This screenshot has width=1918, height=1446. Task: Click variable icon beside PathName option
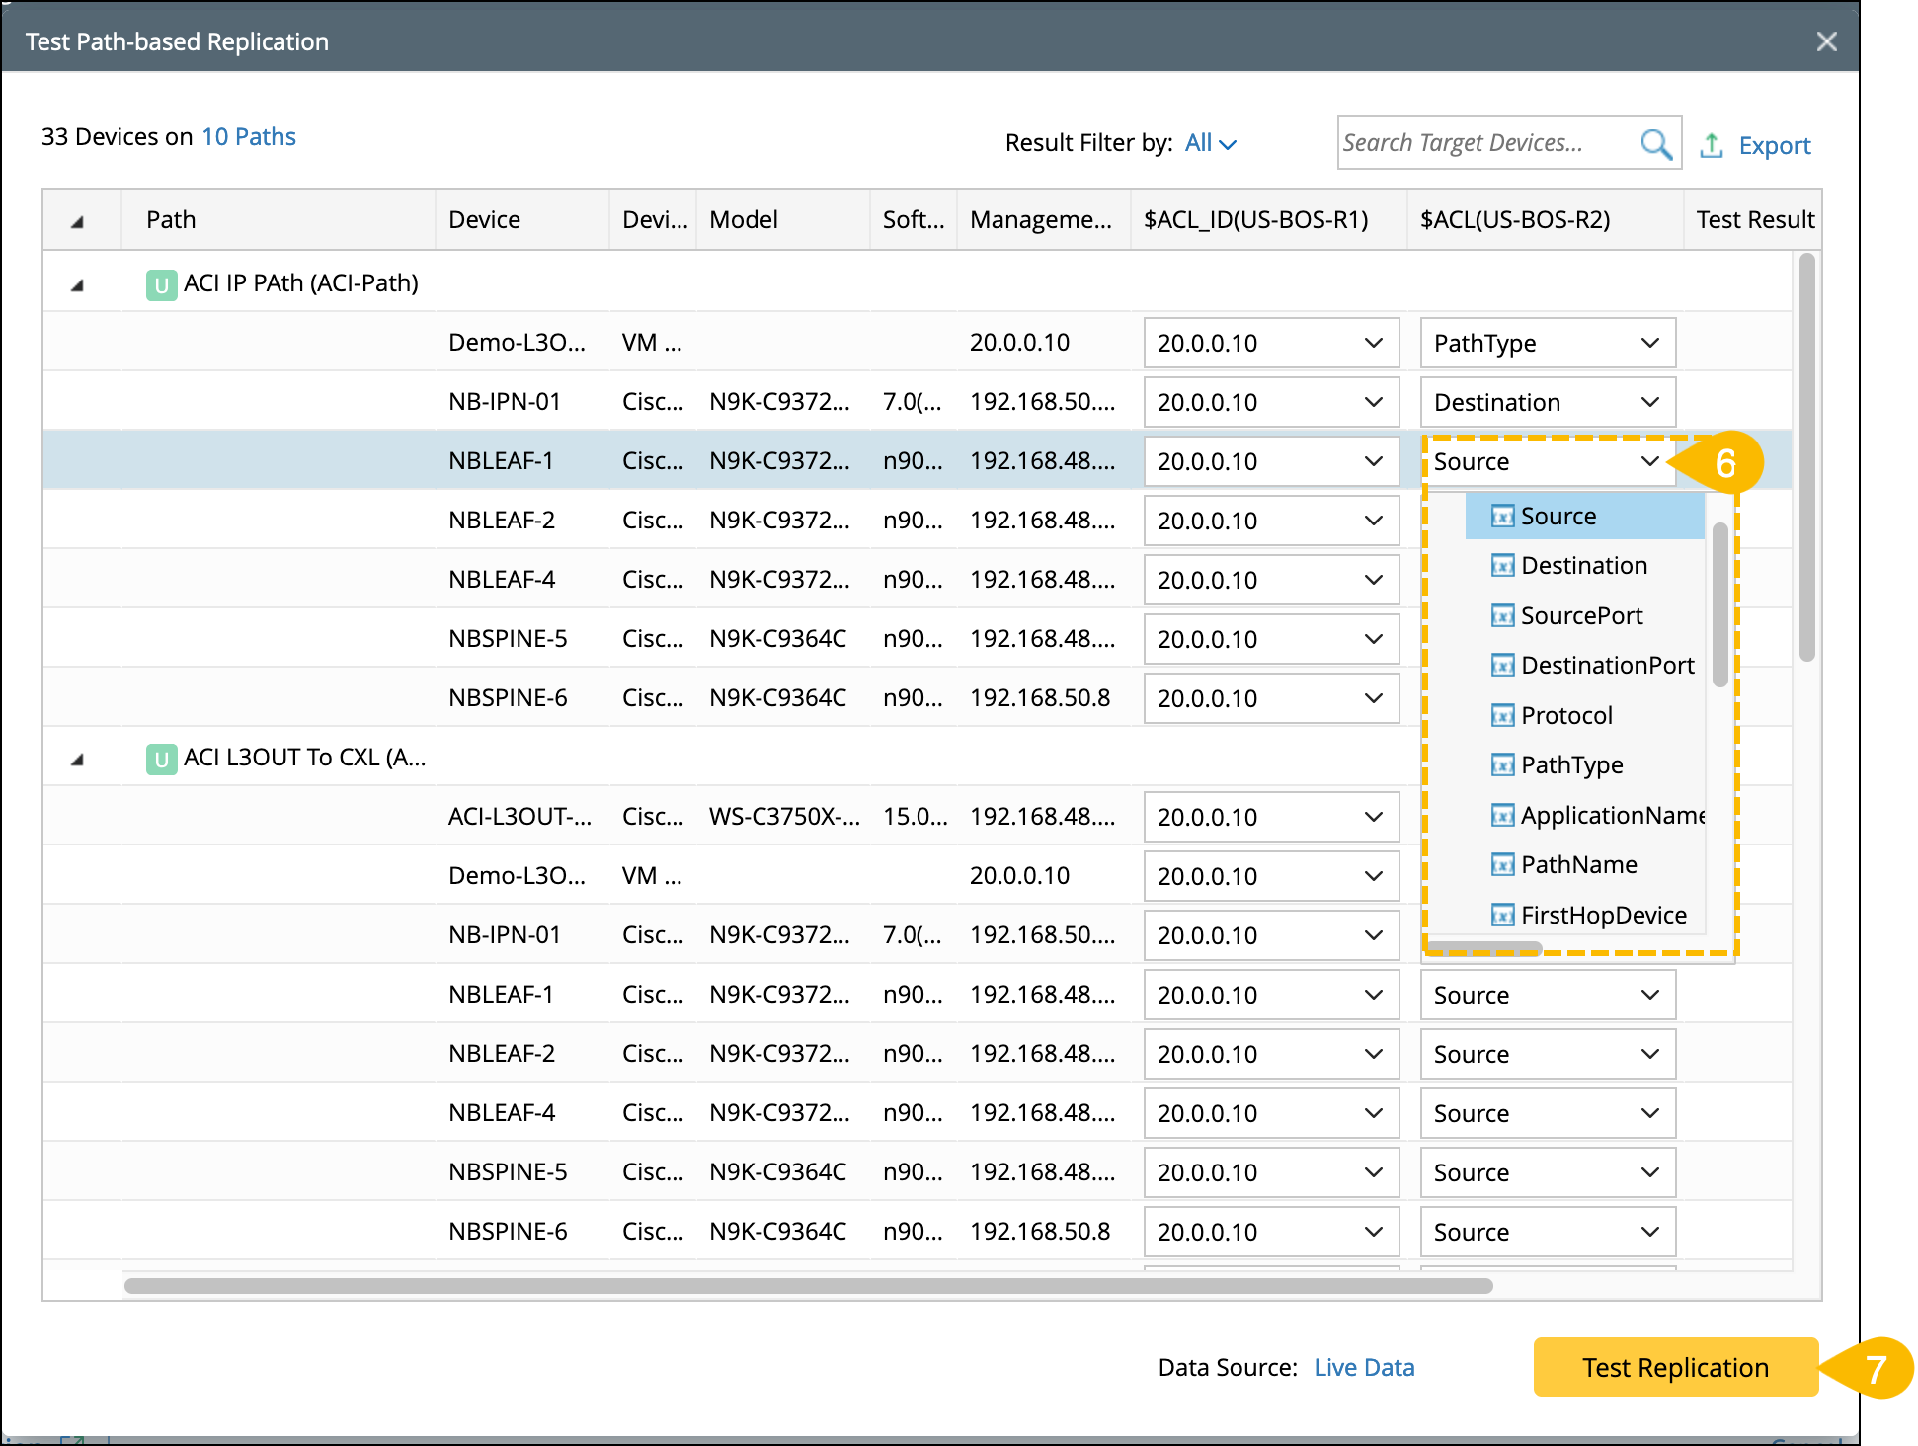click(1502, 865)
